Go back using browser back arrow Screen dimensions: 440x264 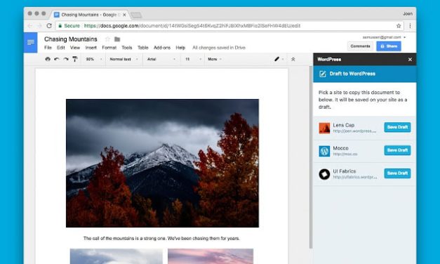(29, 26)
